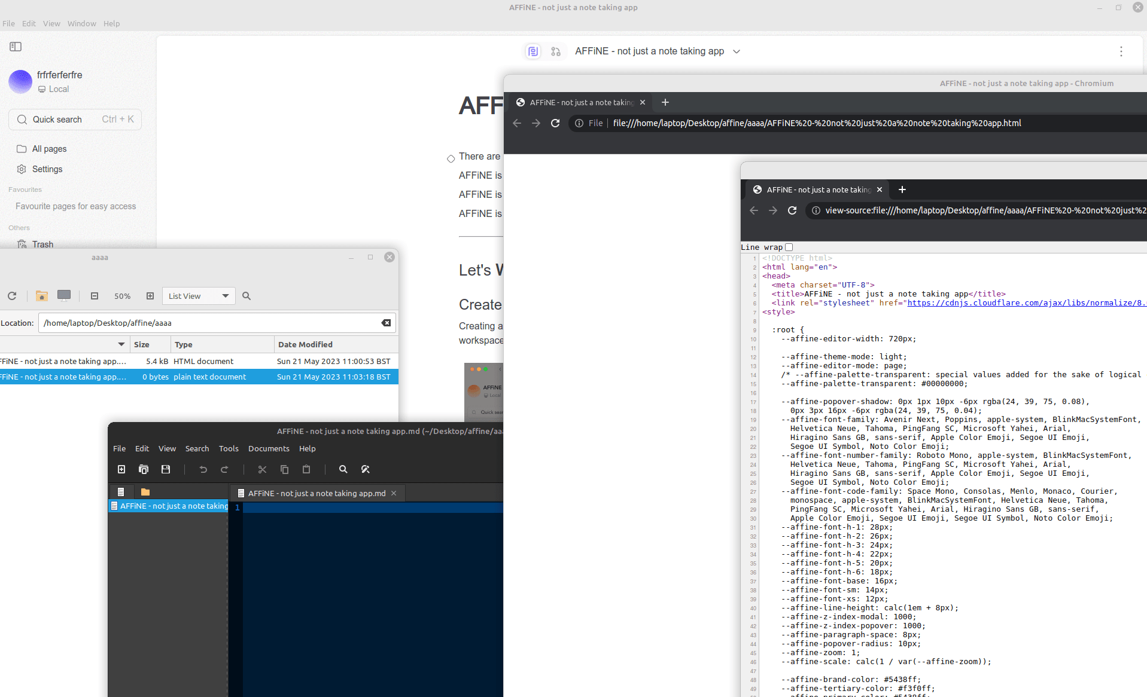Reload the folder in the aaaa file manager
The width and height of the screenshot is (1147, 697).
tap(12, 296)
